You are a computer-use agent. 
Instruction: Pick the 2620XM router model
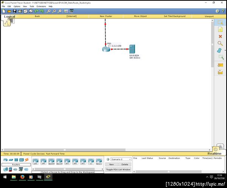coord(51,162)
